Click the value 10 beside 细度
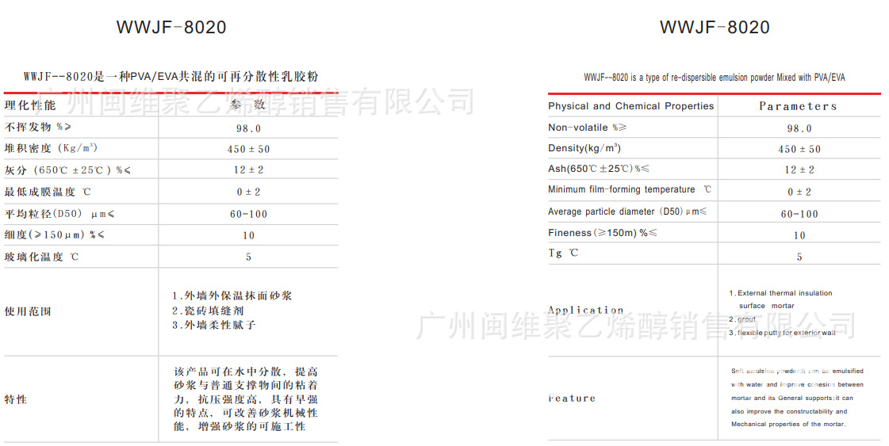The image size is (889, 446). pyautogui.click(x=248, y=236)
